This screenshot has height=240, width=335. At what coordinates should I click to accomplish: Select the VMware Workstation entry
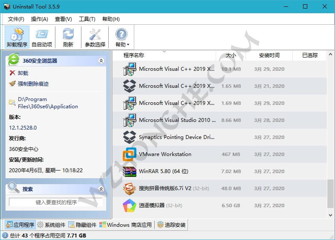[219, 154]
